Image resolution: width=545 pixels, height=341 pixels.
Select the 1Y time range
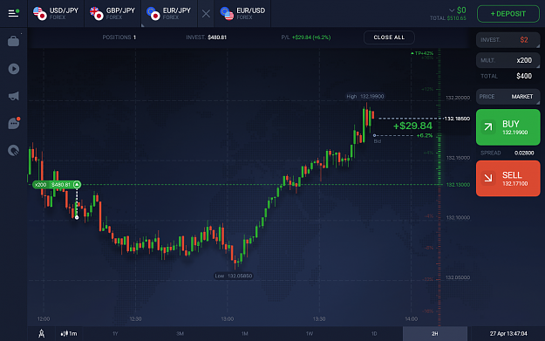click(x=115, y=333)
